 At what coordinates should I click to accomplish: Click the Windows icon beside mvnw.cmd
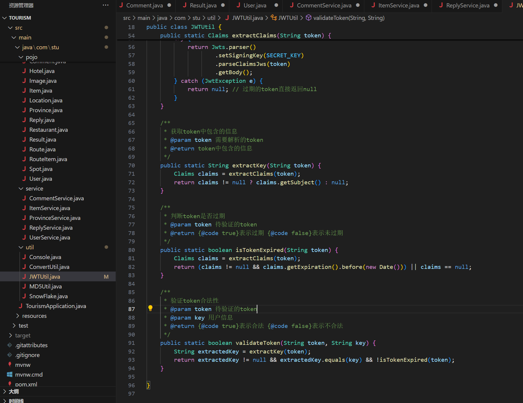pyautogui.click(x=10, y=375)
